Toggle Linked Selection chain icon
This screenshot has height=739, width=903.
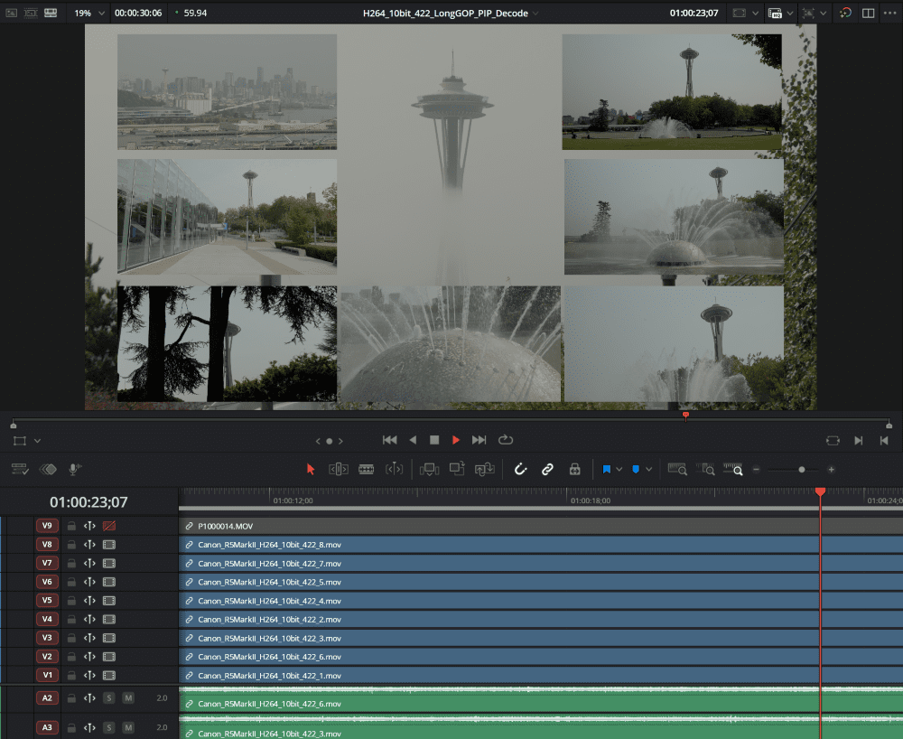click(x=549, y=469)
